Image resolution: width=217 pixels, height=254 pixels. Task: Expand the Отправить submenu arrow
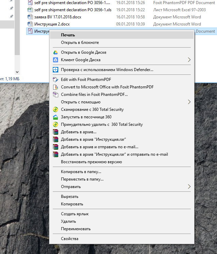tap(189, 187)
